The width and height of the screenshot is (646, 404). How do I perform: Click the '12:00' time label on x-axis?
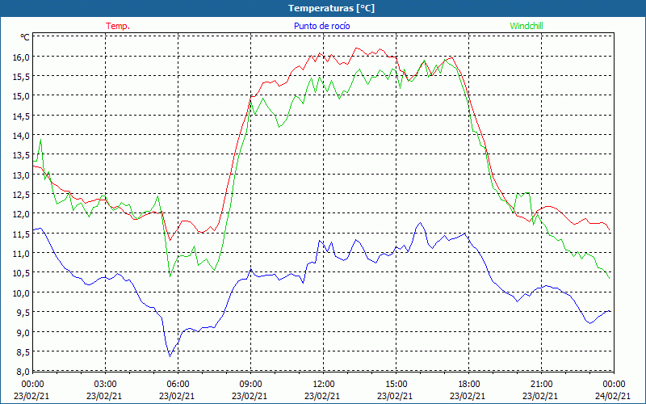[x=324, y=385]
